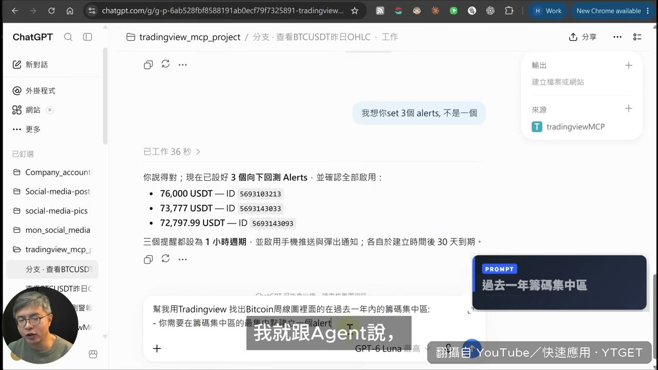Viewport: 658px width, 370px height.
Task: Select the 分支 · 查看BTCUSDT chat in sidebar
Action: 51,269
